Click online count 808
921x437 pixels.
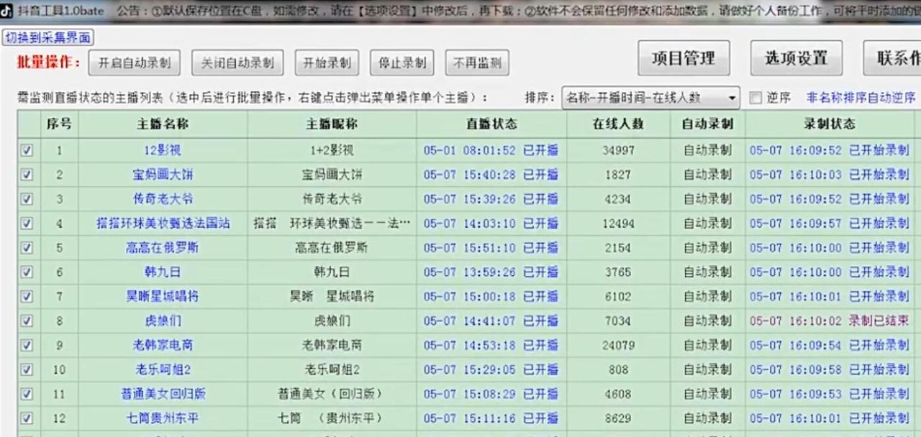pyautogui.click(x=618, y=369)
